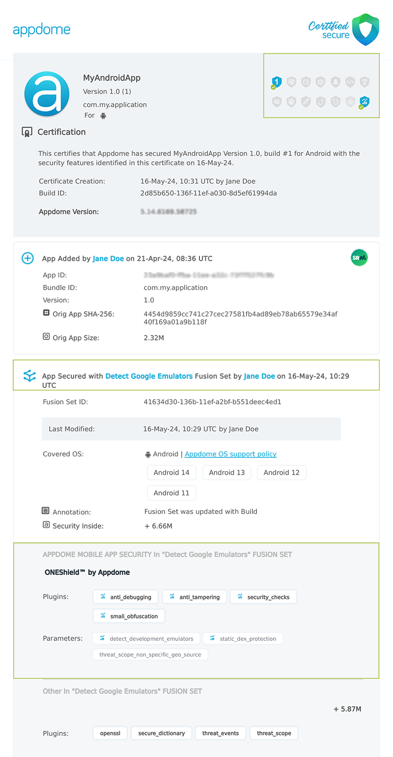Click the detect_development_emulators parameter chip
Image resolution: width=393 pixels, height=757 pixels.
(x=146, y=639)
